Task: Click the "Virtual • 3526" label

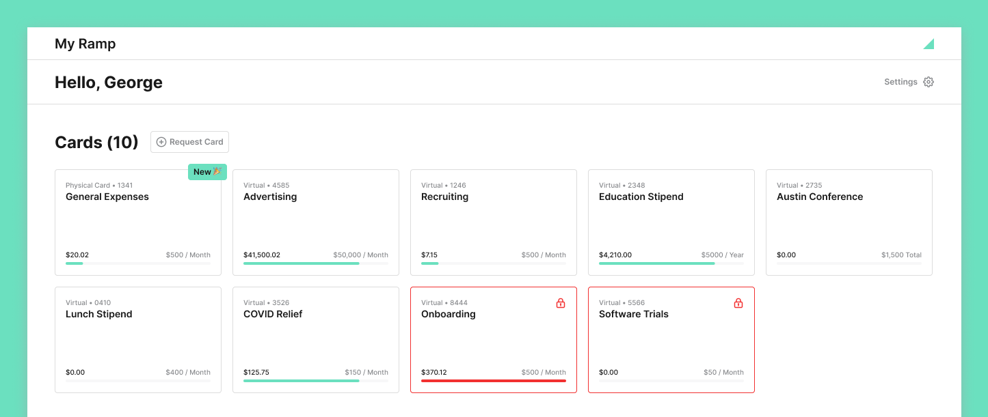Action: [267, 302]
